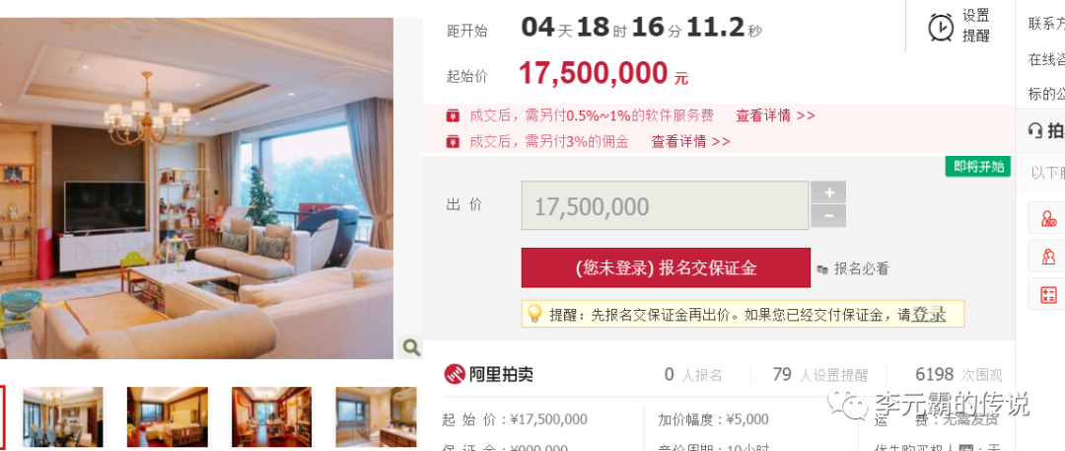The image size is (1065, 451).
Task: Click the 报名交保证金 red button
Action: click(666, 268)
